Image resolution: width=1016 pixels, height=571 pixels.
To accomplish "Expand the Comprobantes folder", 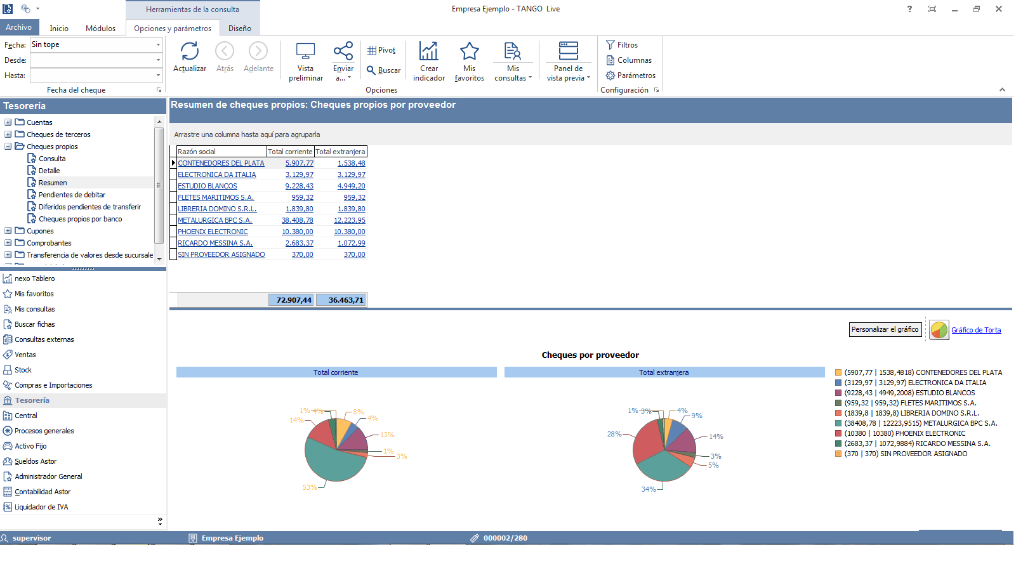I will point(8,243).
